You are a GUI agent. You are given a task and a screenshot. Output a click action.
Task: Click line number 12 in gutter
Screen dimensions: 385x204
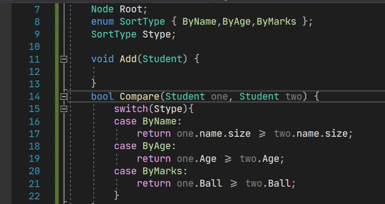tap(34, 72)
